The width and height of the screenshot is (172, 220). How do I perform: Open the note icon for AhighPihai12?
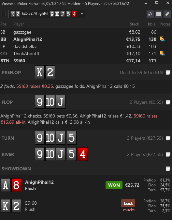coord(162,39)
